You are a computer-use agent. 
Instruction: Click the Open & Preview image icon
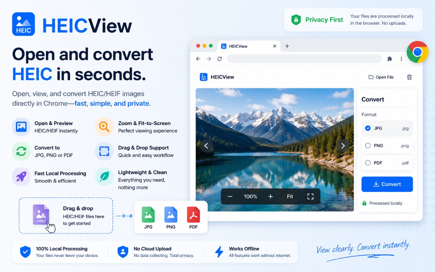21,127
